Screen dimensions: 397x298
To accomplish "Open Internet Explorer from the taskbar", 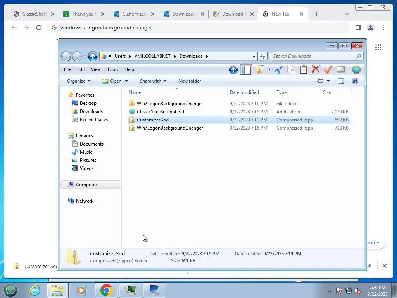I will coord(34,290).
